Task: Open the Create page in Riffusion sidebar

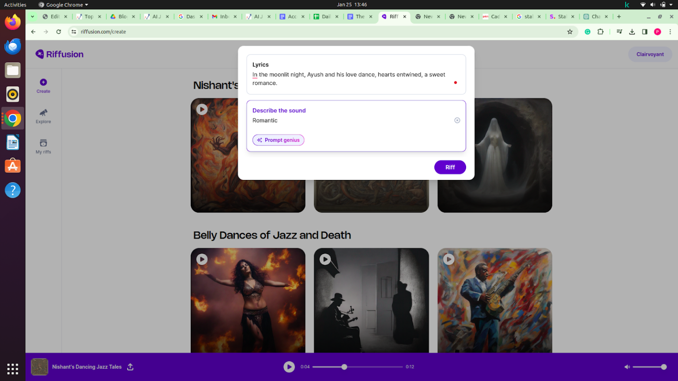Action: point(43,86)
